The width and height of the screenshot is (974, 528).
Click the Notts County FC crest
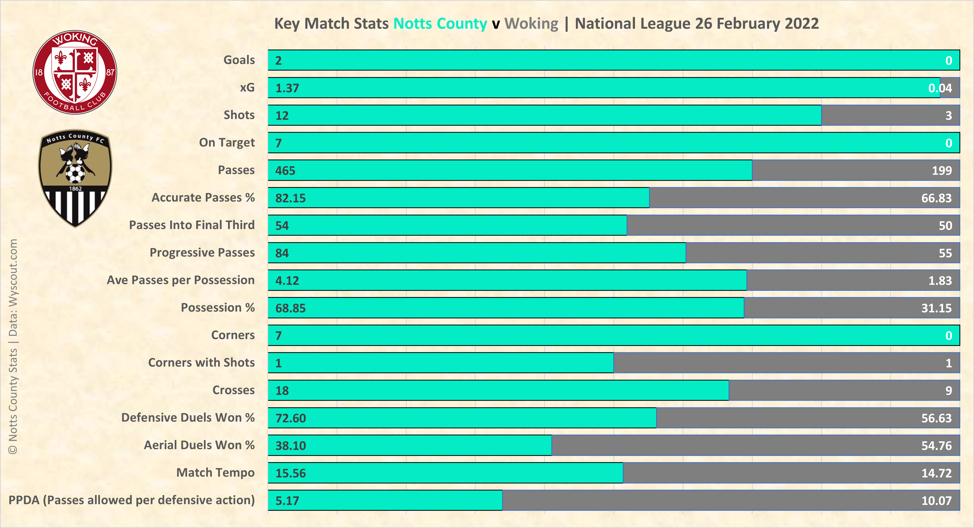(x=75, y=178)
